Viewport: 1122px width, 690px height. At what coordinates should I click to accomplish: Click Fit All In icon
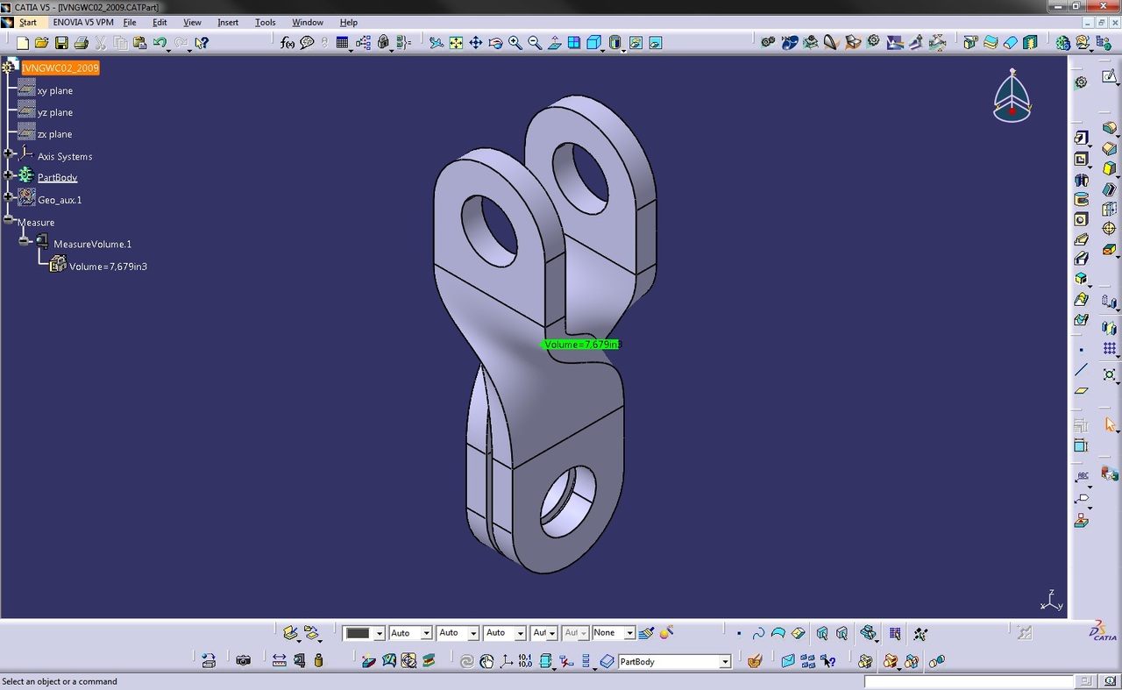pyautogui.click(x=456, y=42)
